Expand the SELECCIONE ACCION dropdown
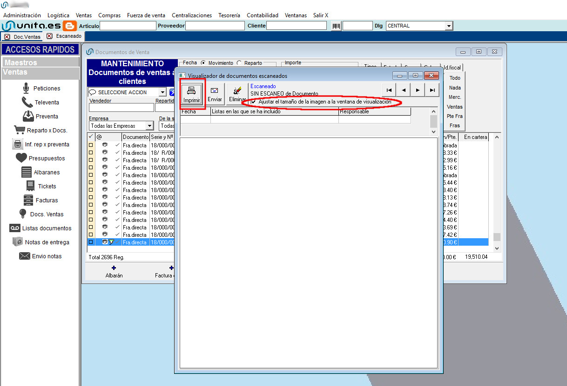567x386 pixels. click(162, 92)
